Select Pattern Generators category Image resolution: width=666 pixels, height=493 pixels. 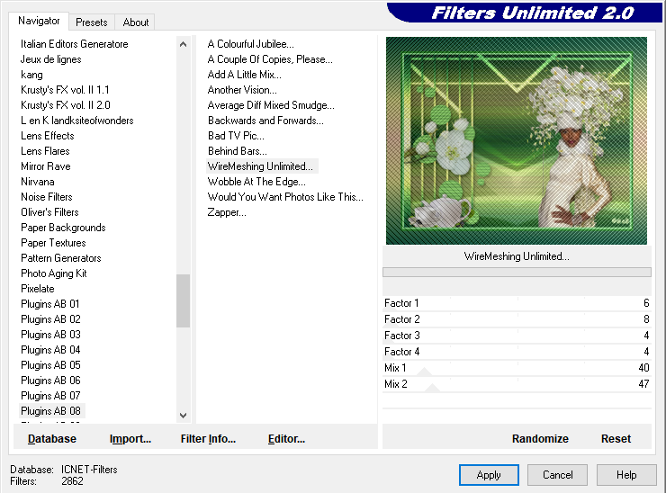(61, 258)
